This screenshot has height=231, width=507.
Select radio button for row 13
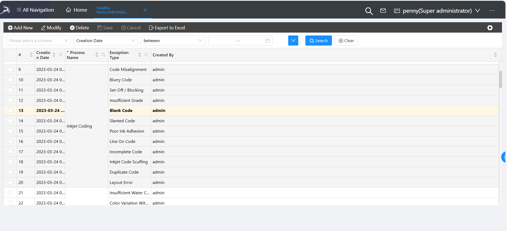point(10,111)
